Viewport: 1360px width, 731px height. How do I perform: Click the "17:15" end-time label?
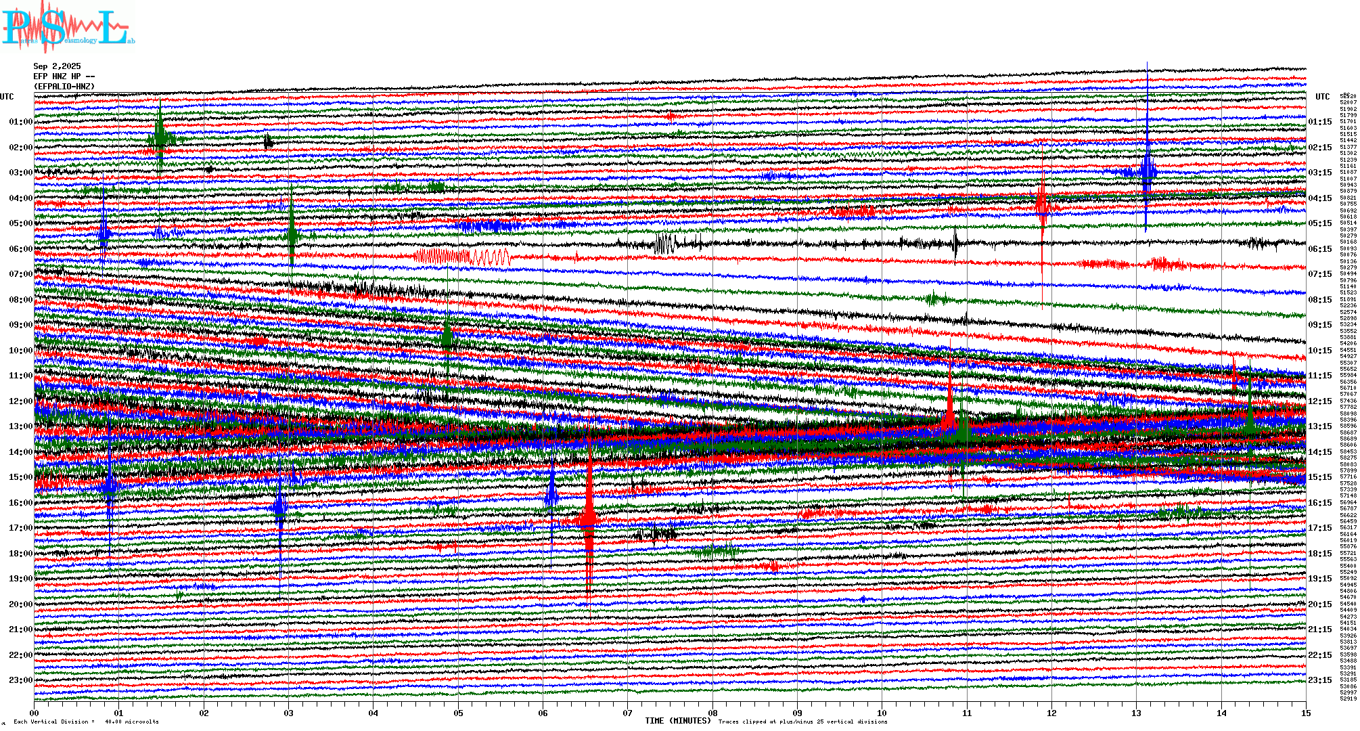coord(1319,528)
